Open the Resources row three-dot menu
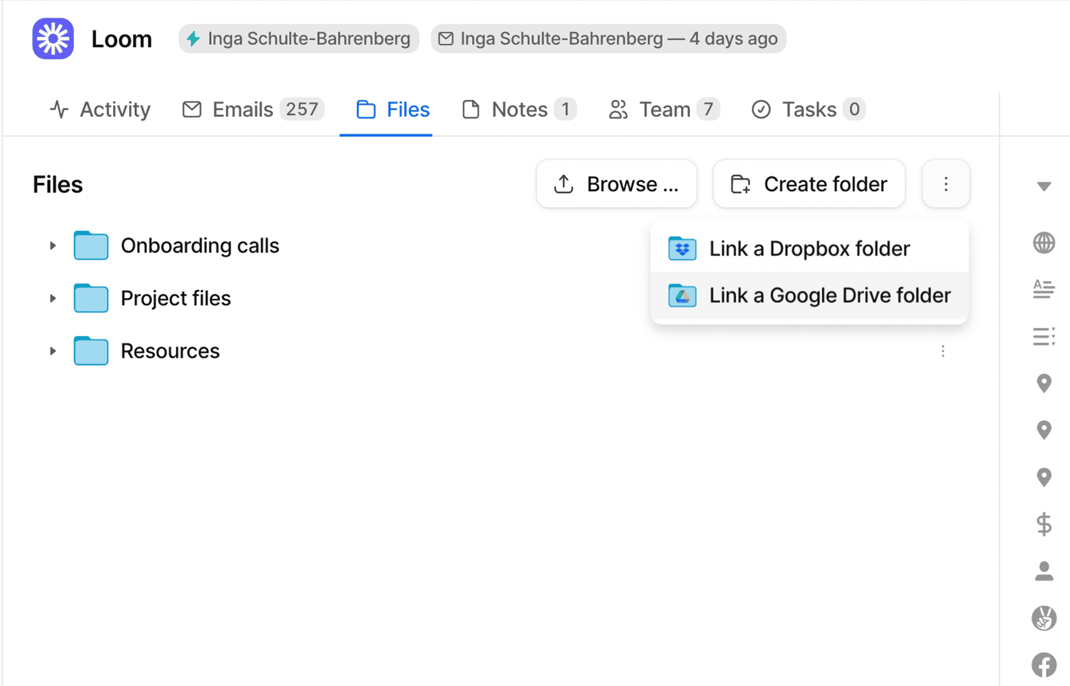 pyautogui.click(x=943, y=351)
